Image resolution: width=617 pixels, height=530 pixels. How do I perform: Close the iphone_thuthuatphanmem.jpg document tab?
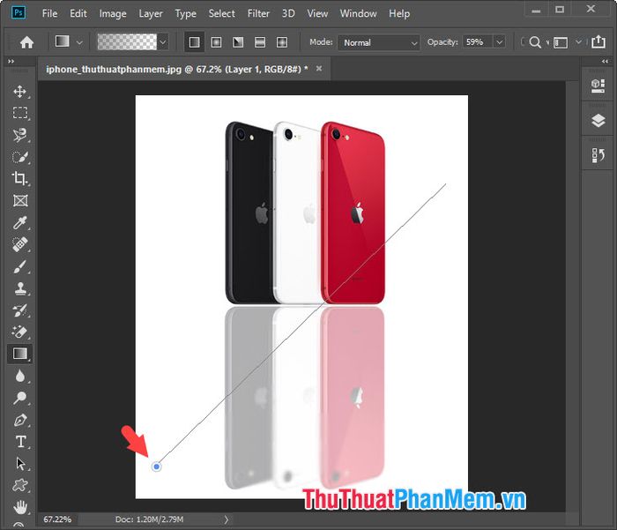click(x=319, y=69)
